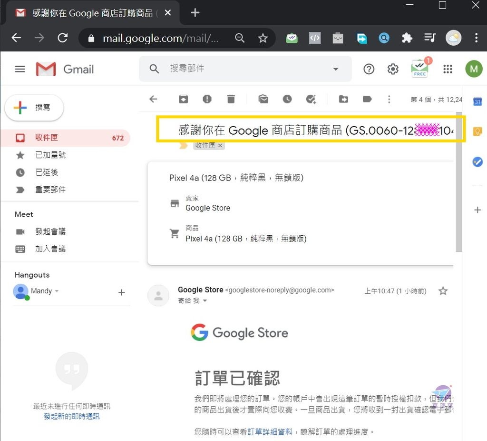The height and width of the screenshot is (441, 487).
Task: Open the Google account avatar M
Action: 474,69
